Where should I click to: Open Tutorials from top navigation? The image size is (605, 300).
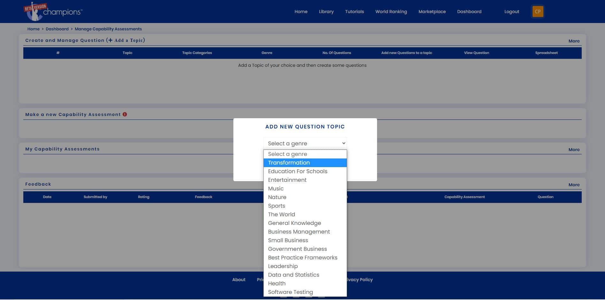click(354, 12)
